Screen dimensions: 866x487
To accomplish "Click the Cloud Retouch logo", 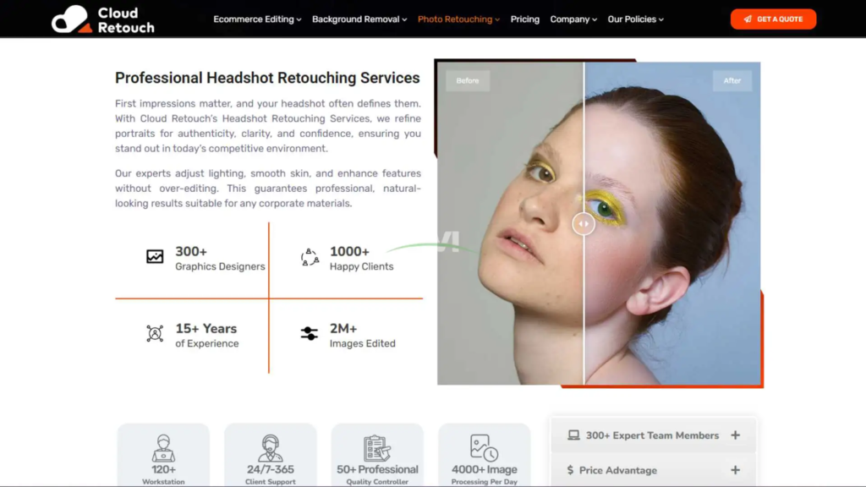I will click(x=102, y=19).
